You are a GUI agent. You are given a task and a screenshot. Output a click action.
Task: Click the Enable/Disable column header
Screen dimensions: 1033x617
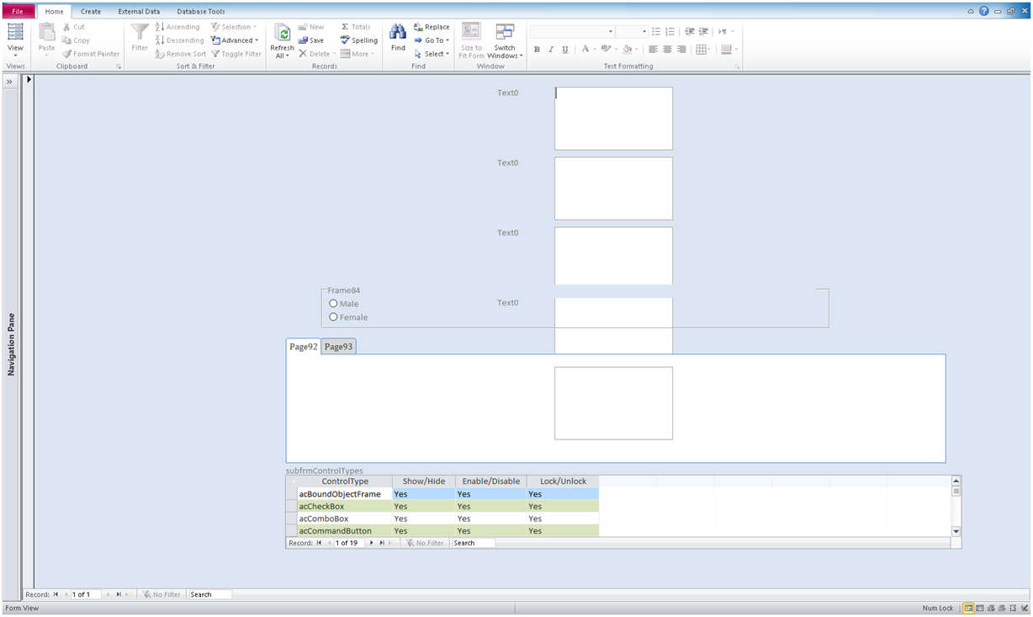point(491,481)
